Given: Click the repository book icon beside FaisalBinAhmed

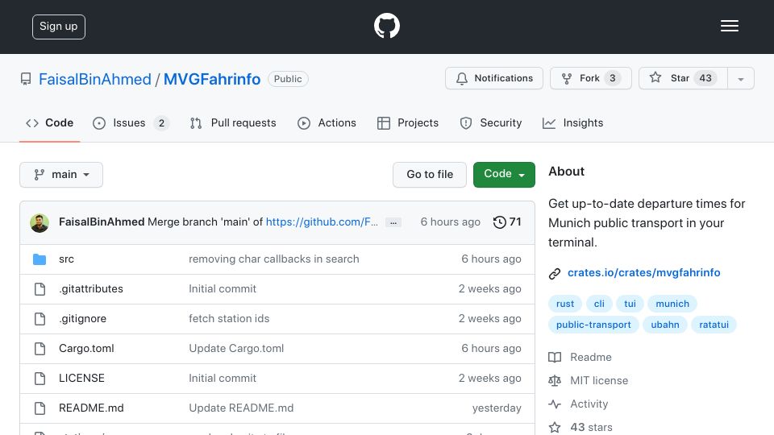Looking at the screenshot, I should pos(26,79).
